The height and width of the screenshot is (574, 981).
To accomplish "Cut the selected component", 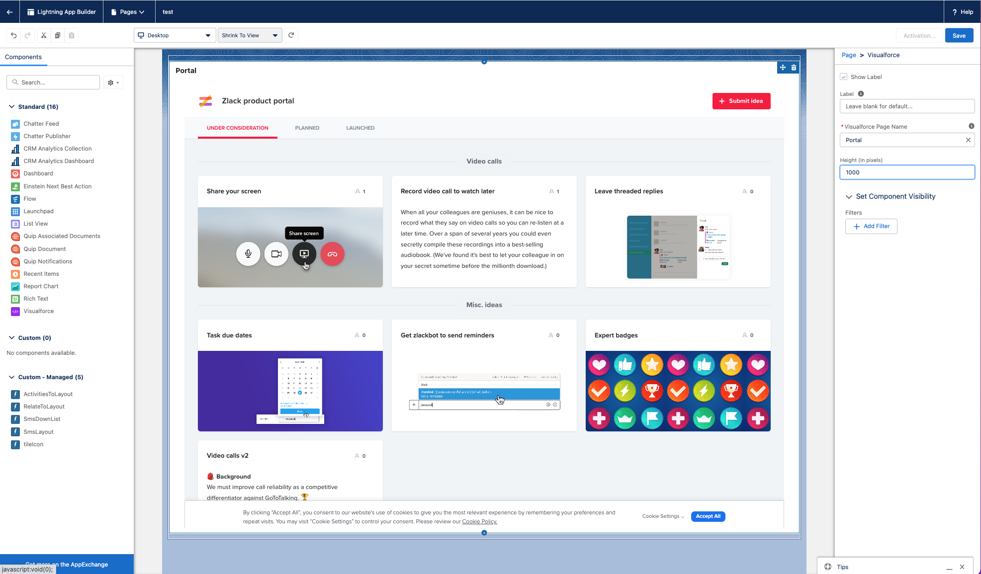I will (x=44, y=35).
